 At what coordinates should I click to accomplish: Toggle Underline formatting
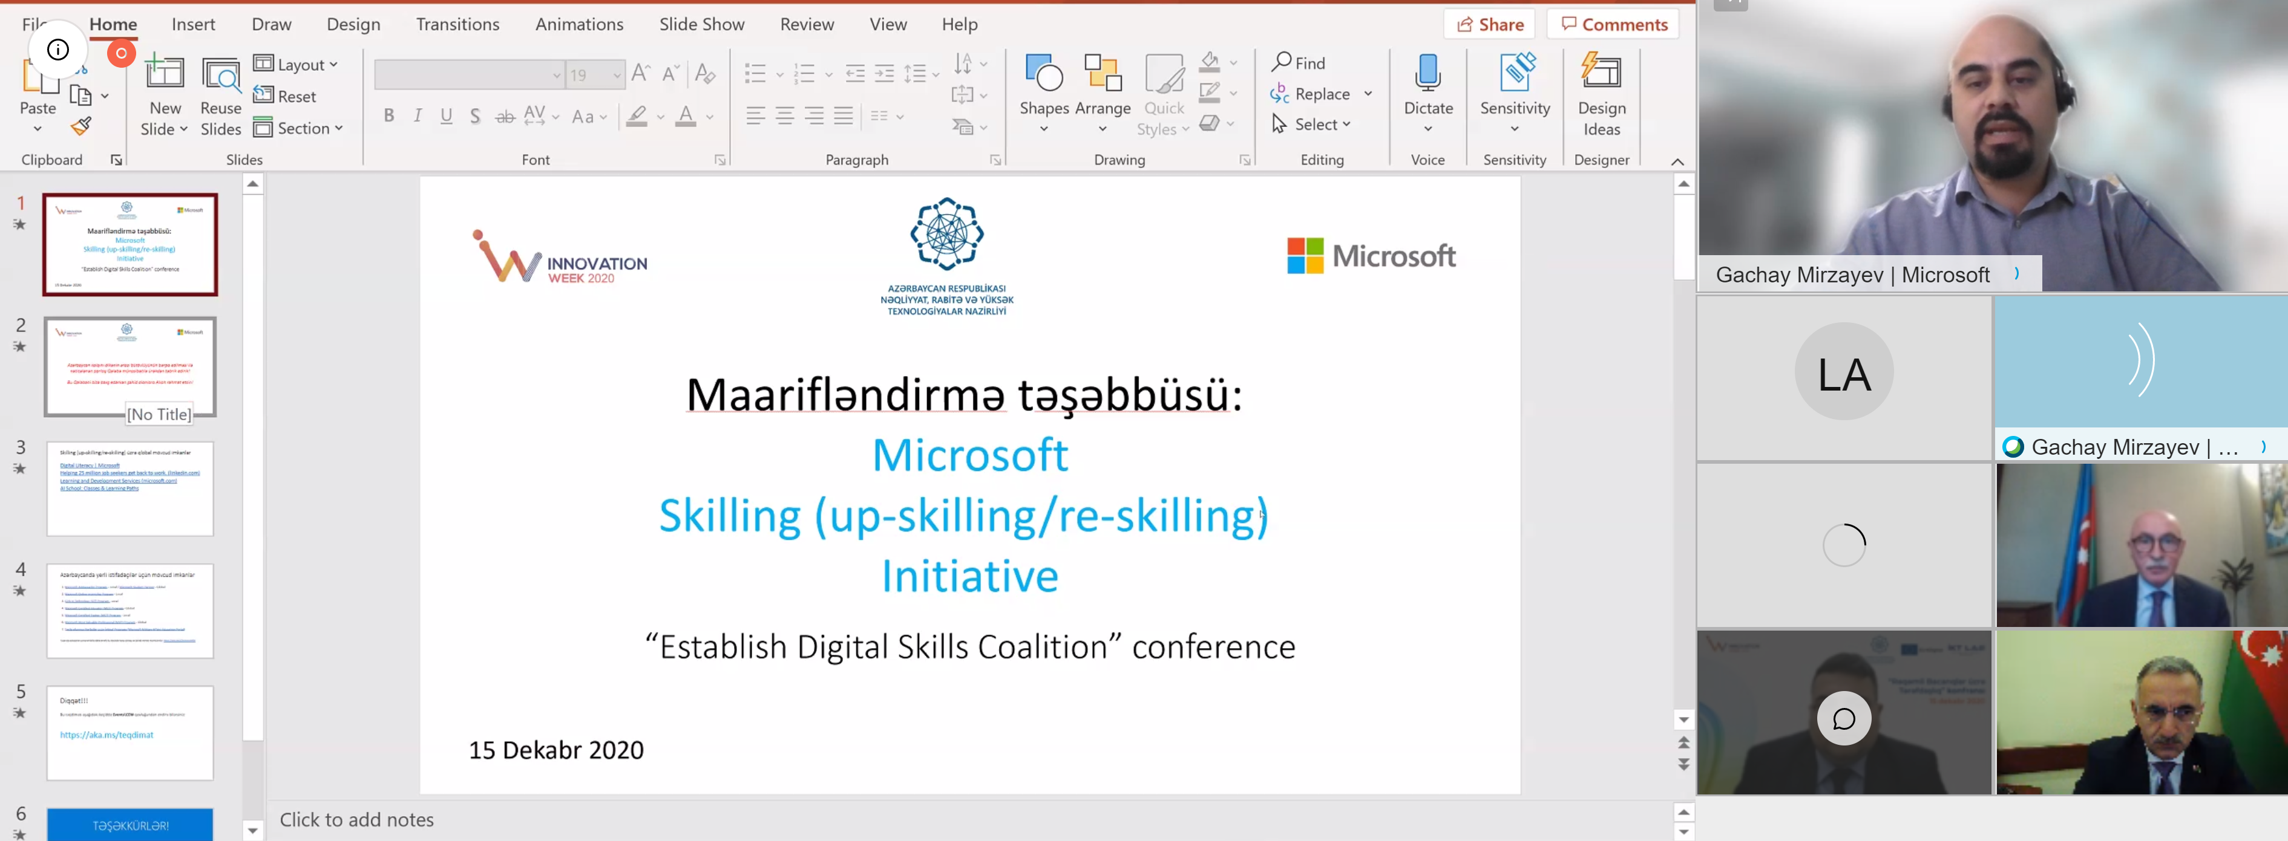447,116
